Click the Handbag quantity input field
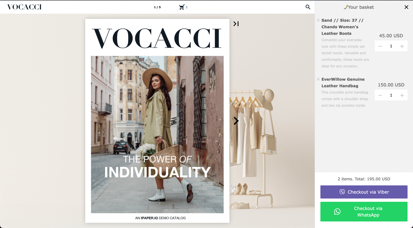Image resolution: width=413 pixels, height=228 pixels. click(x=391, y=95)
